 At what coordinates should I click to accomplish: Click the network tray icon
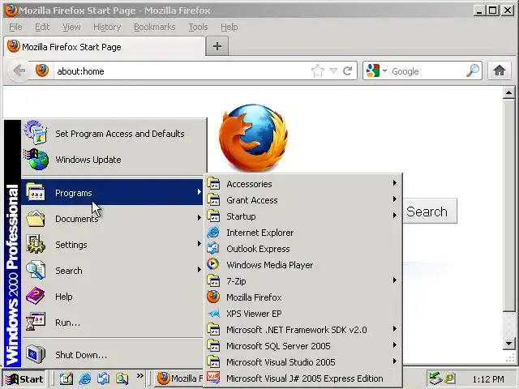click(435, 378)
